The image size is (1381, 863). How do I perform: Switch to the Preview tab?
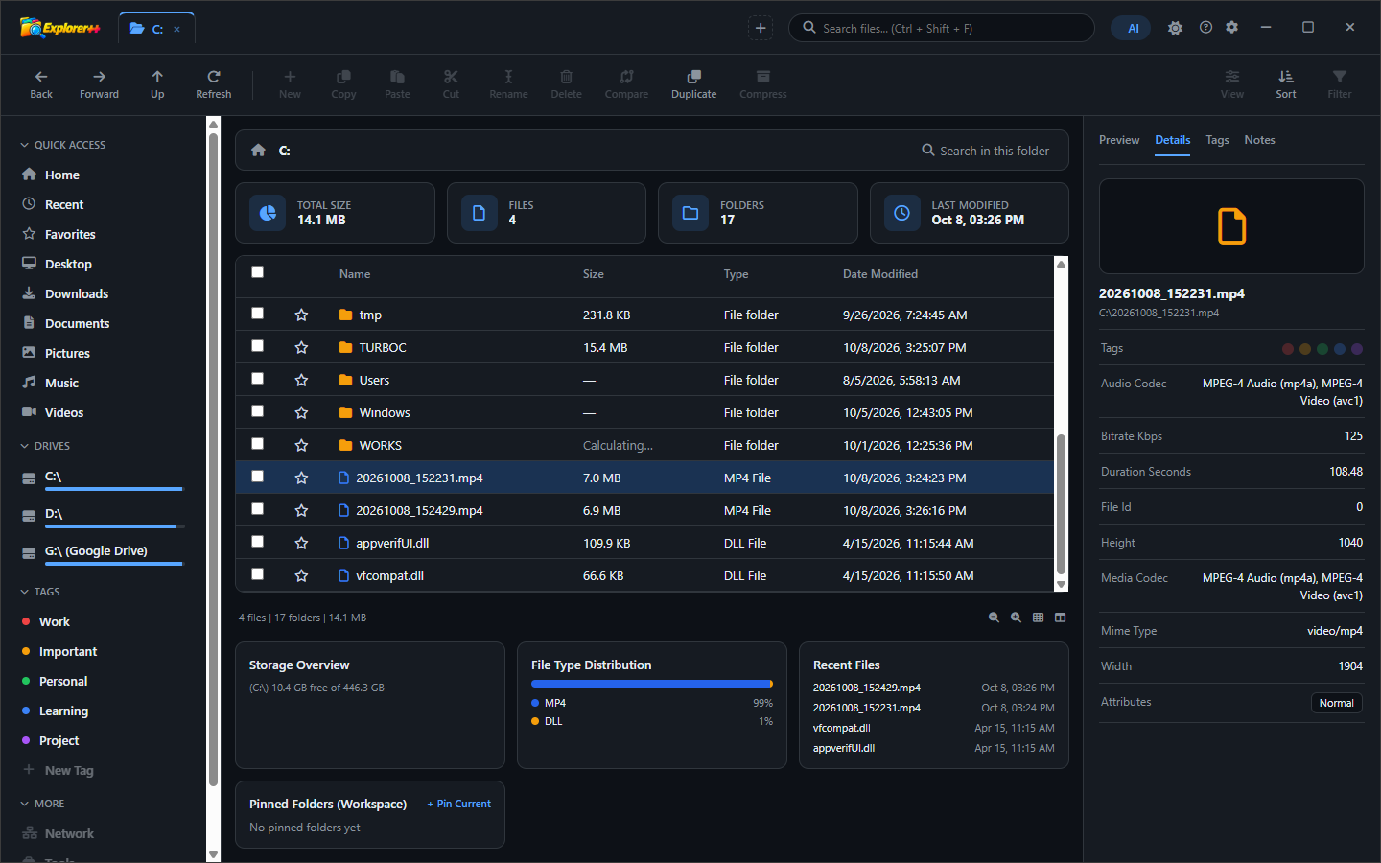click(x=1119, y=140)
